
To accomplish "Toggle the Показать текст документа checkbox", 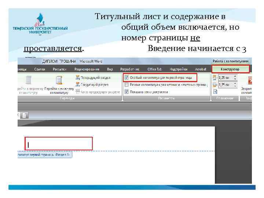I will pyautogui.click(x=126, y=92).
